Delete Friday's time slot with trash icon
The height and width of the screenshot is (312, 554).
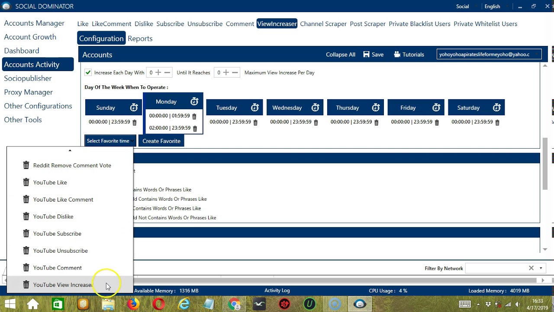coord(437,123)
